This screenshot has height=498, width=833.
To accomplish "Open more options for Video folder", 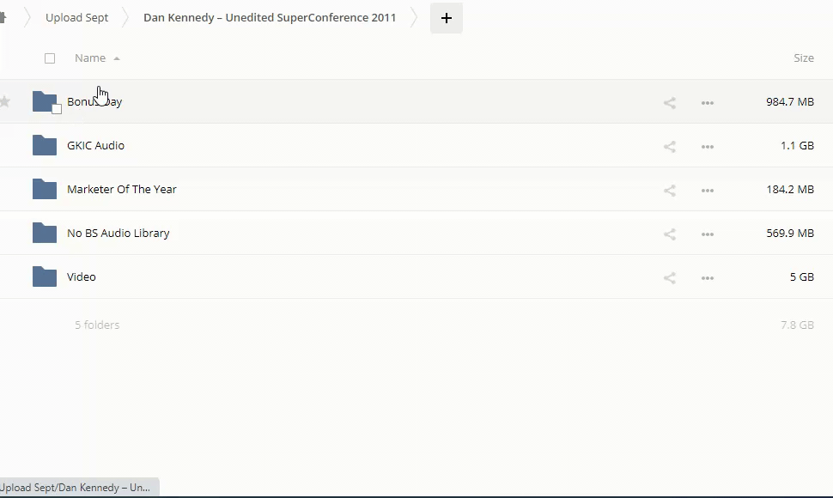I will (x=708, y=278).
